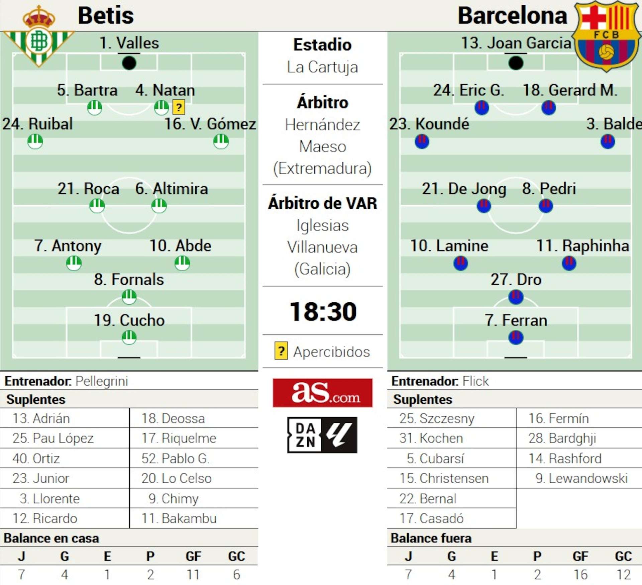Select the 18:30 kickoff time
Viewport: 642px width, 585px height.
[x=323, y=312]
